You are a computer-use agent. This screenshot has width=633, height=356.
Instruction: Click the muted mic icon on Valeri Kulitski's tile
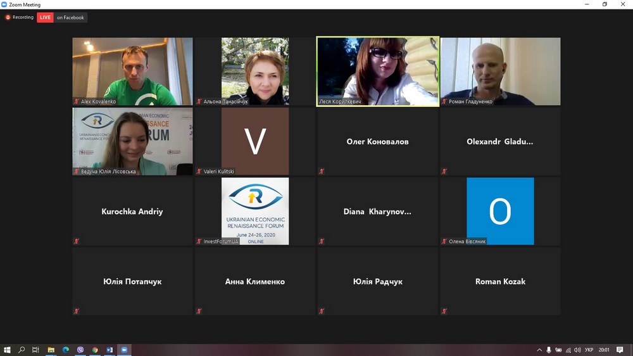(199, 171)
